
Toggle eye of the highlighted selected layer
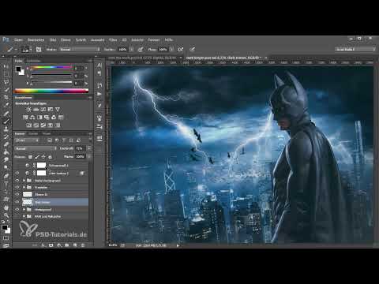[x=17, y=202]
